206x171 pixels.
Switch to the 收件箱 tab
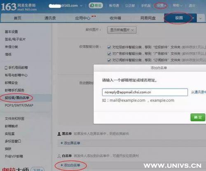(x=115, y=18)
